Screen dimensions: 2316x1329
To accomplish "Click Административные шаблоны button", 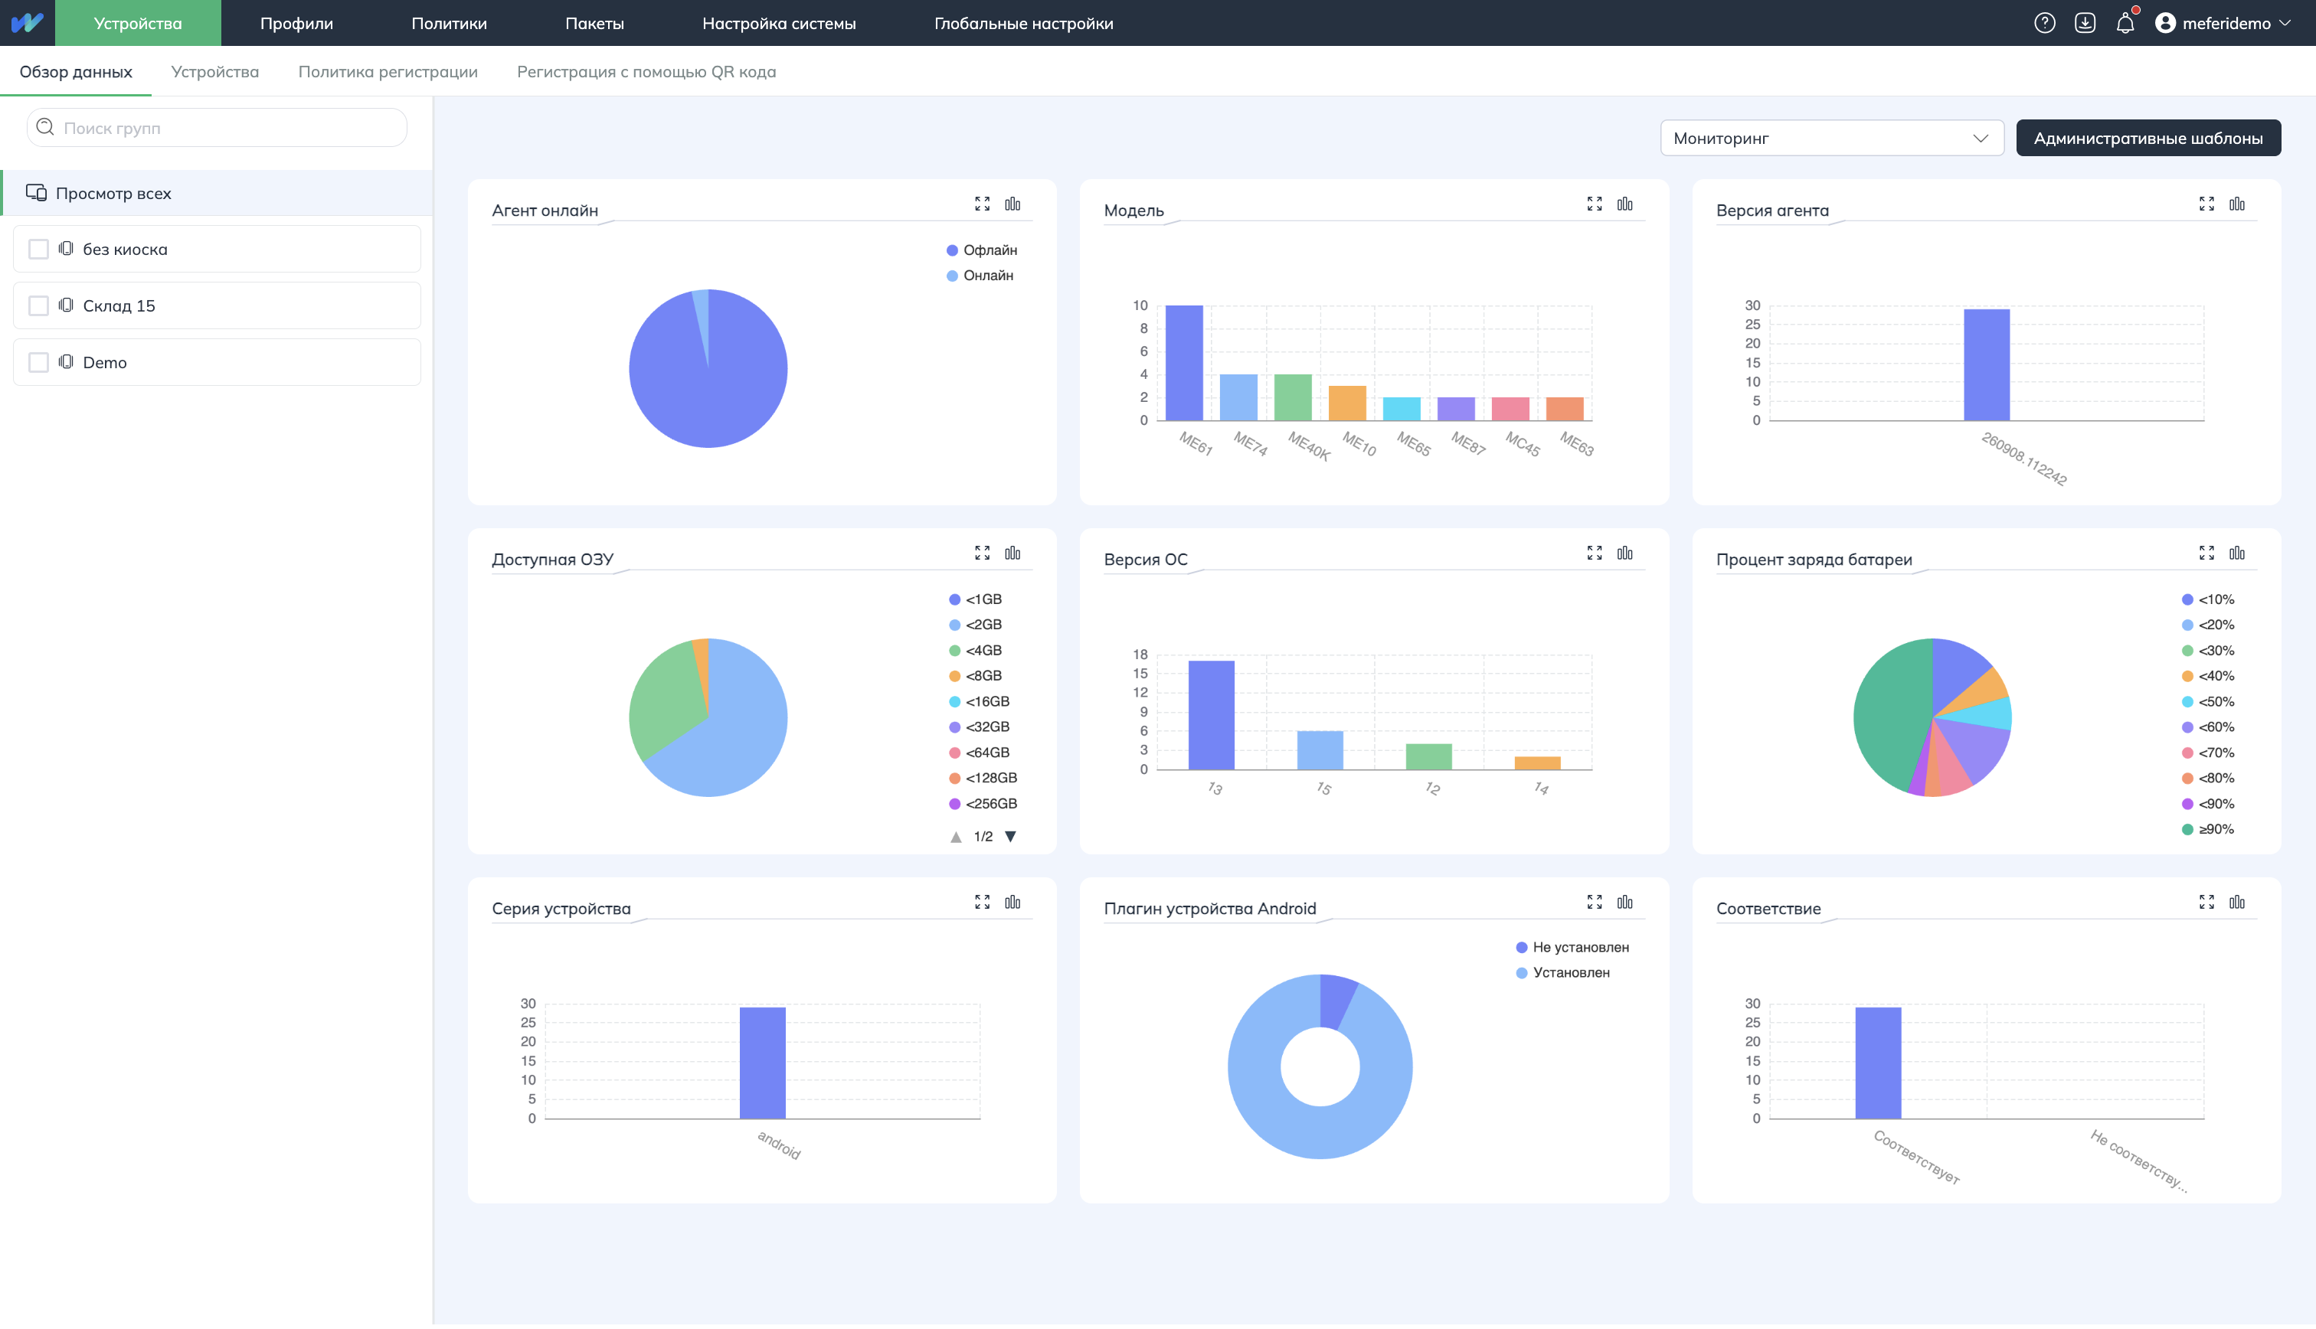I will (2148, 138).
